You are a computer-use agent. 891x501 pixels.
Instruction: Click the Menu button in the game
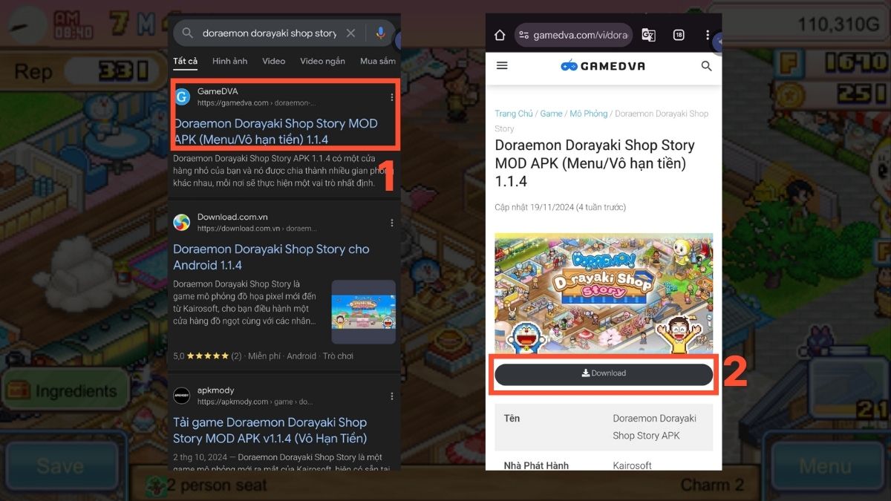824,468
